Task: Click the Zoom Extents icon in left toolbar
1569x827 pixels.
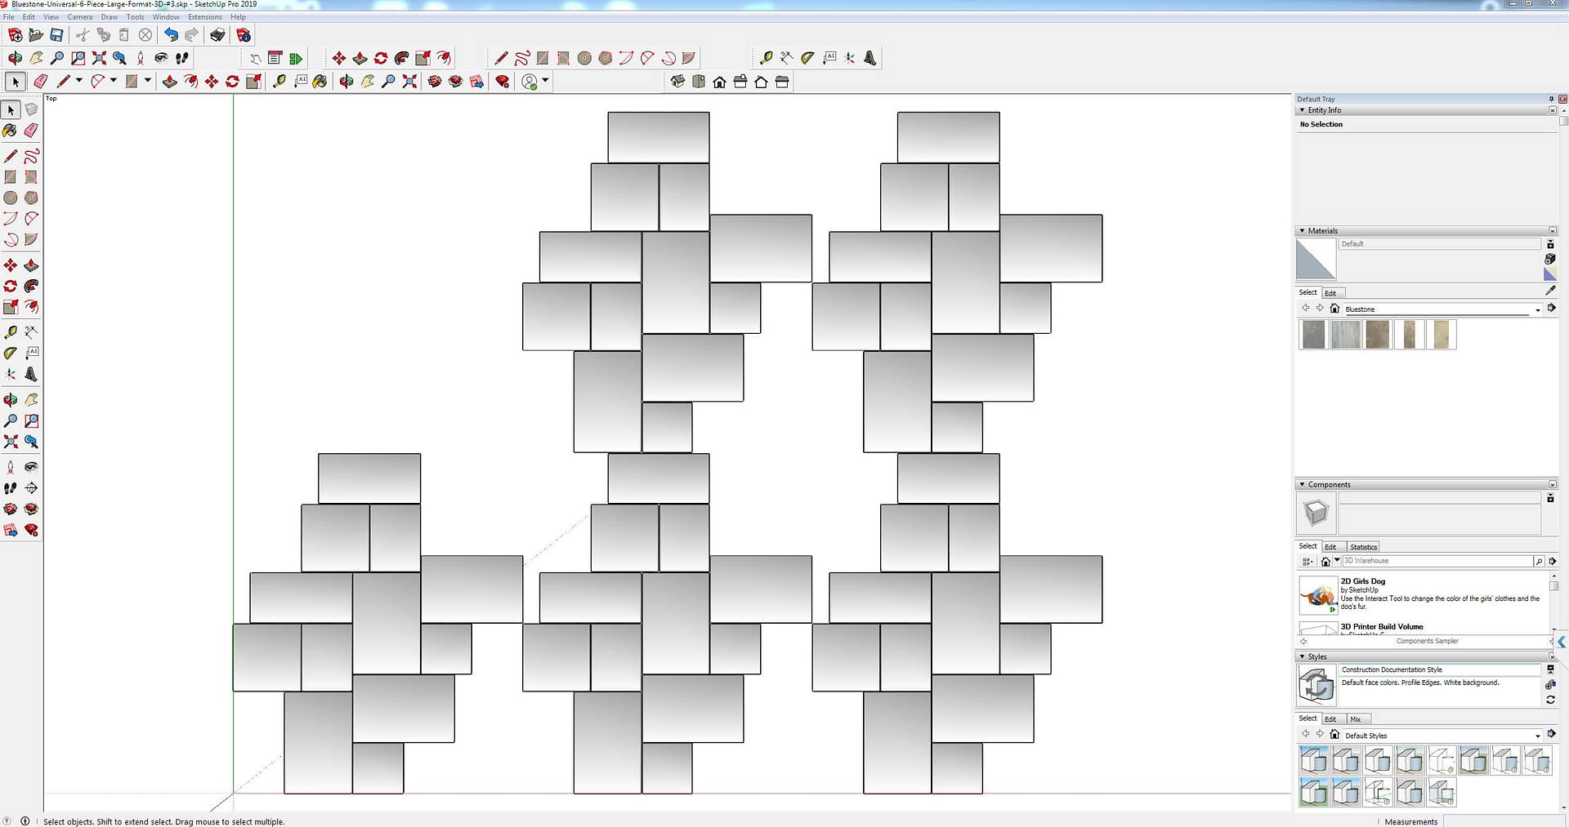Action: pos(11,442)
